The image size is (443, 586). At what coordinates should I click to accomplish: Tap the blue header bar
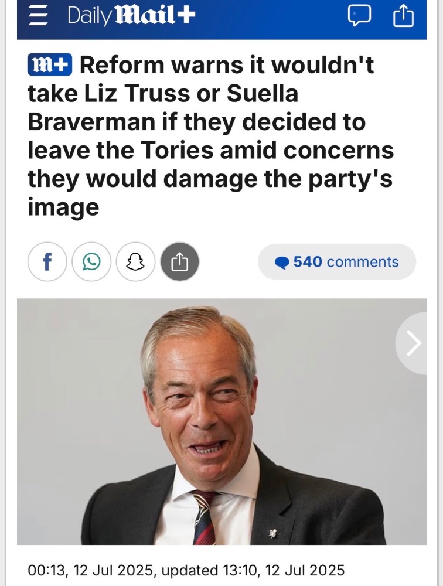[x=221, y=19]
